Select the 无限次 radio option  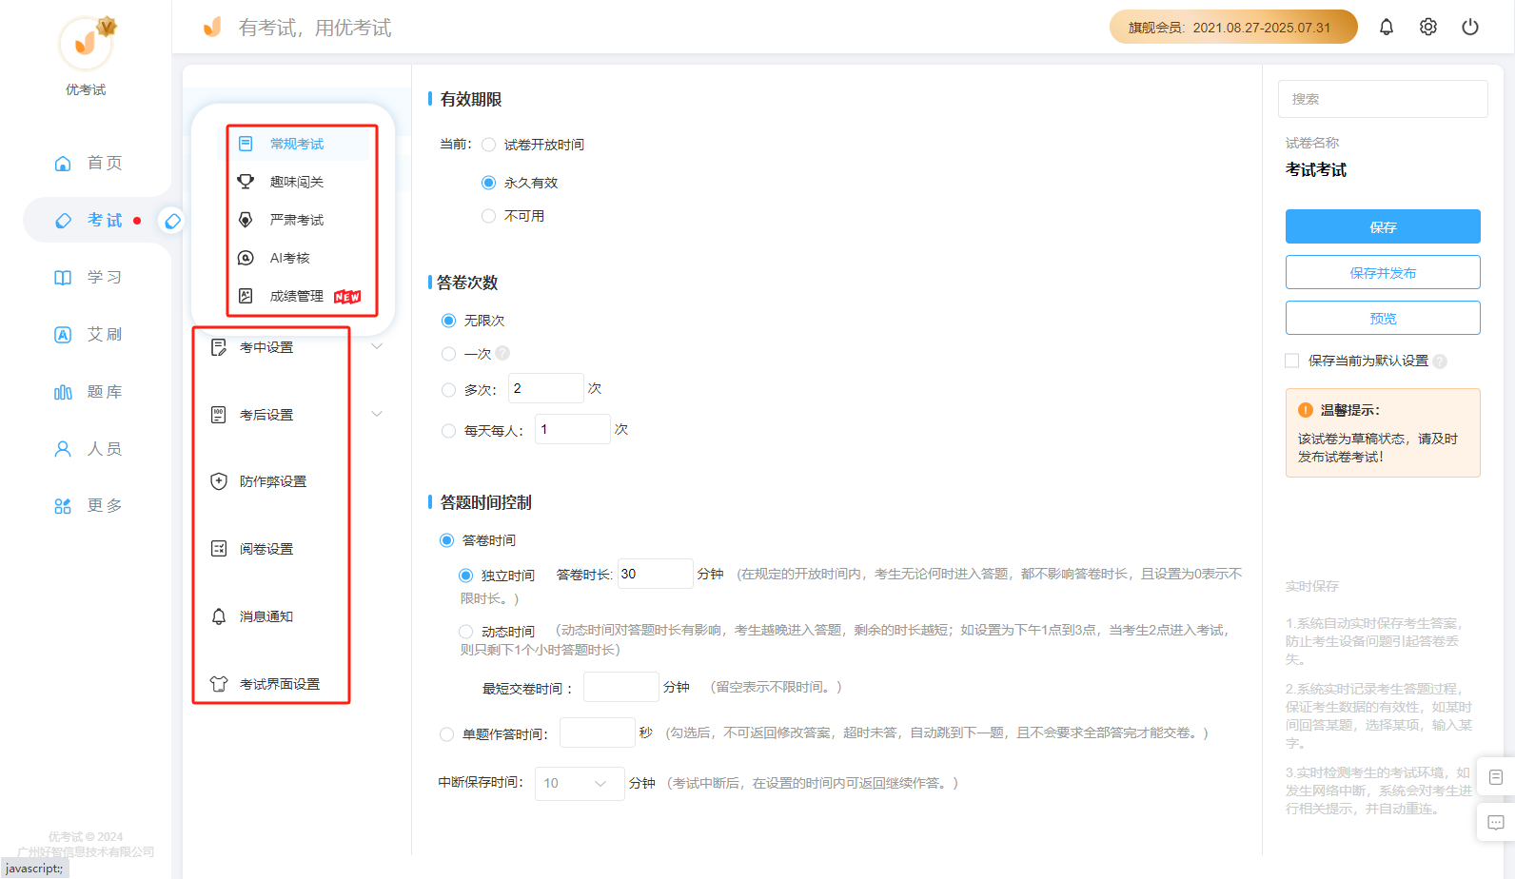pos(448,321)
